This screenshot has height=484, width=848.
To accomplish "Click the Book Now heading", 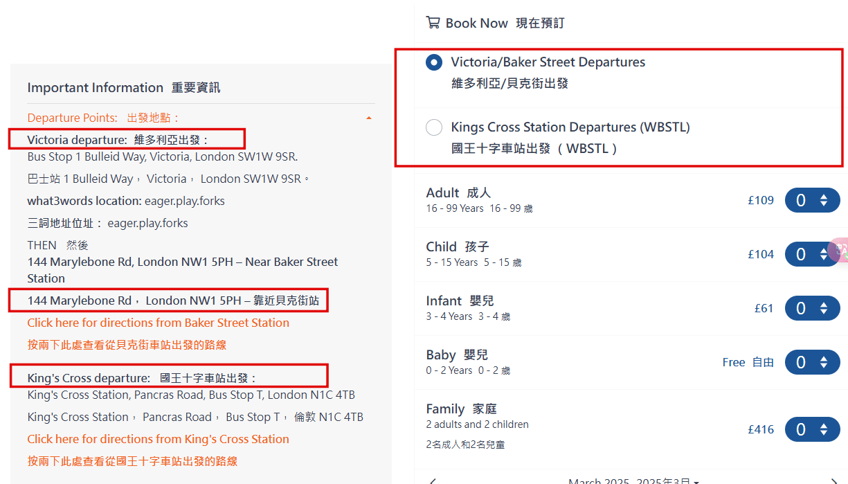I will tap(505, 23).
